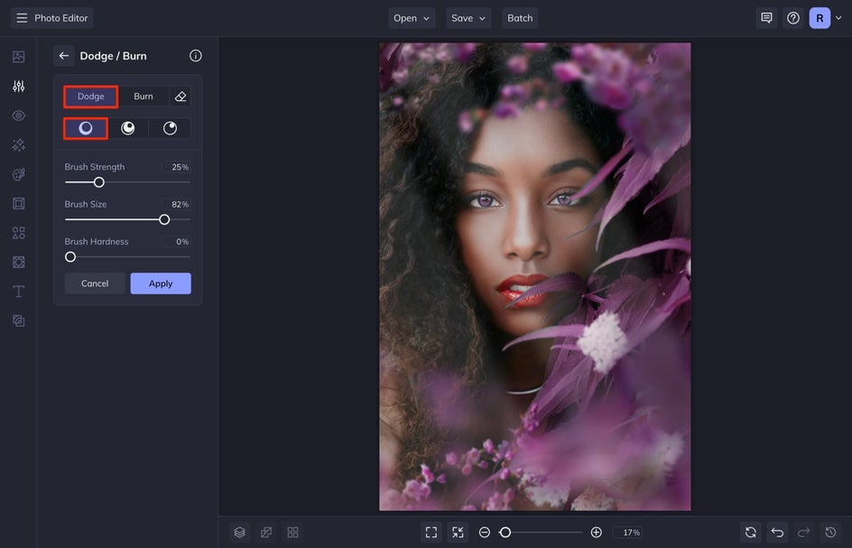The height and width of the screenshot is (548, 852).
Task: Open the Overlays sidebar icon
Action: click(18, 262)
